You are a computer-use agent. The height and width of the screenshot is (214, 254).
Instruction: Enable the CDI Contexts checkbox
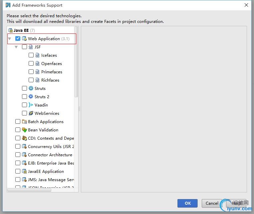(18, 138)
